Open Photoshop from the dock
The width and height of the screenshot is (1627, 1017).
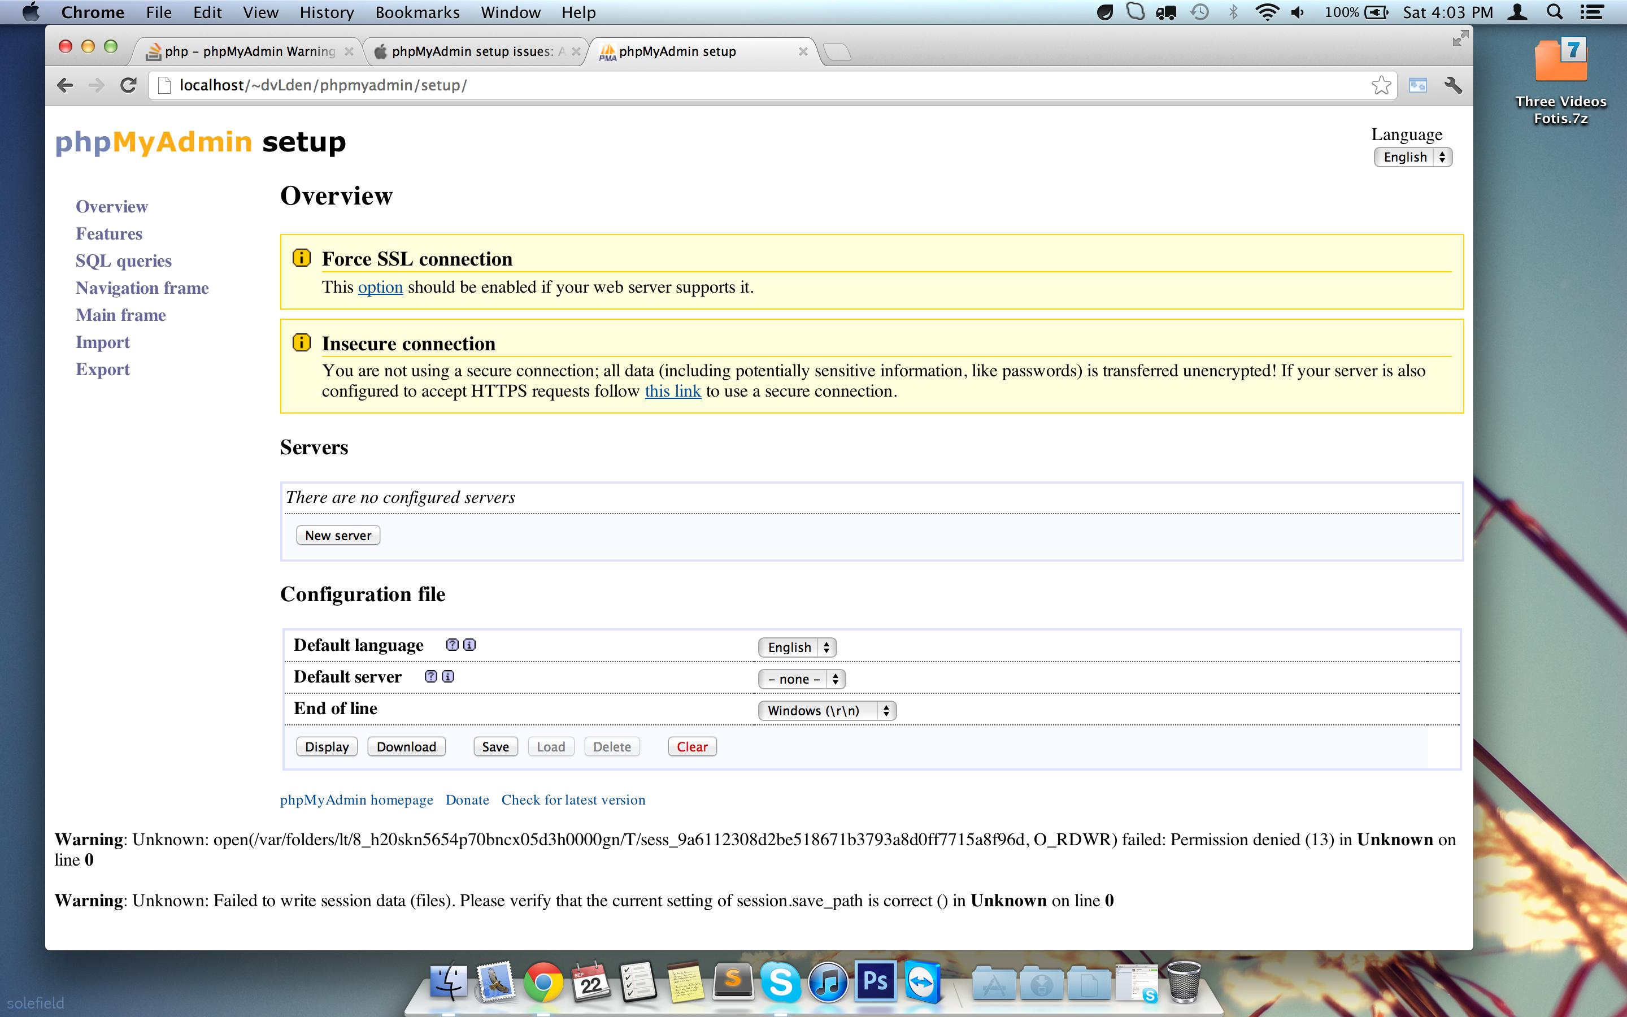pyautogui.click(x=875, y=982)
